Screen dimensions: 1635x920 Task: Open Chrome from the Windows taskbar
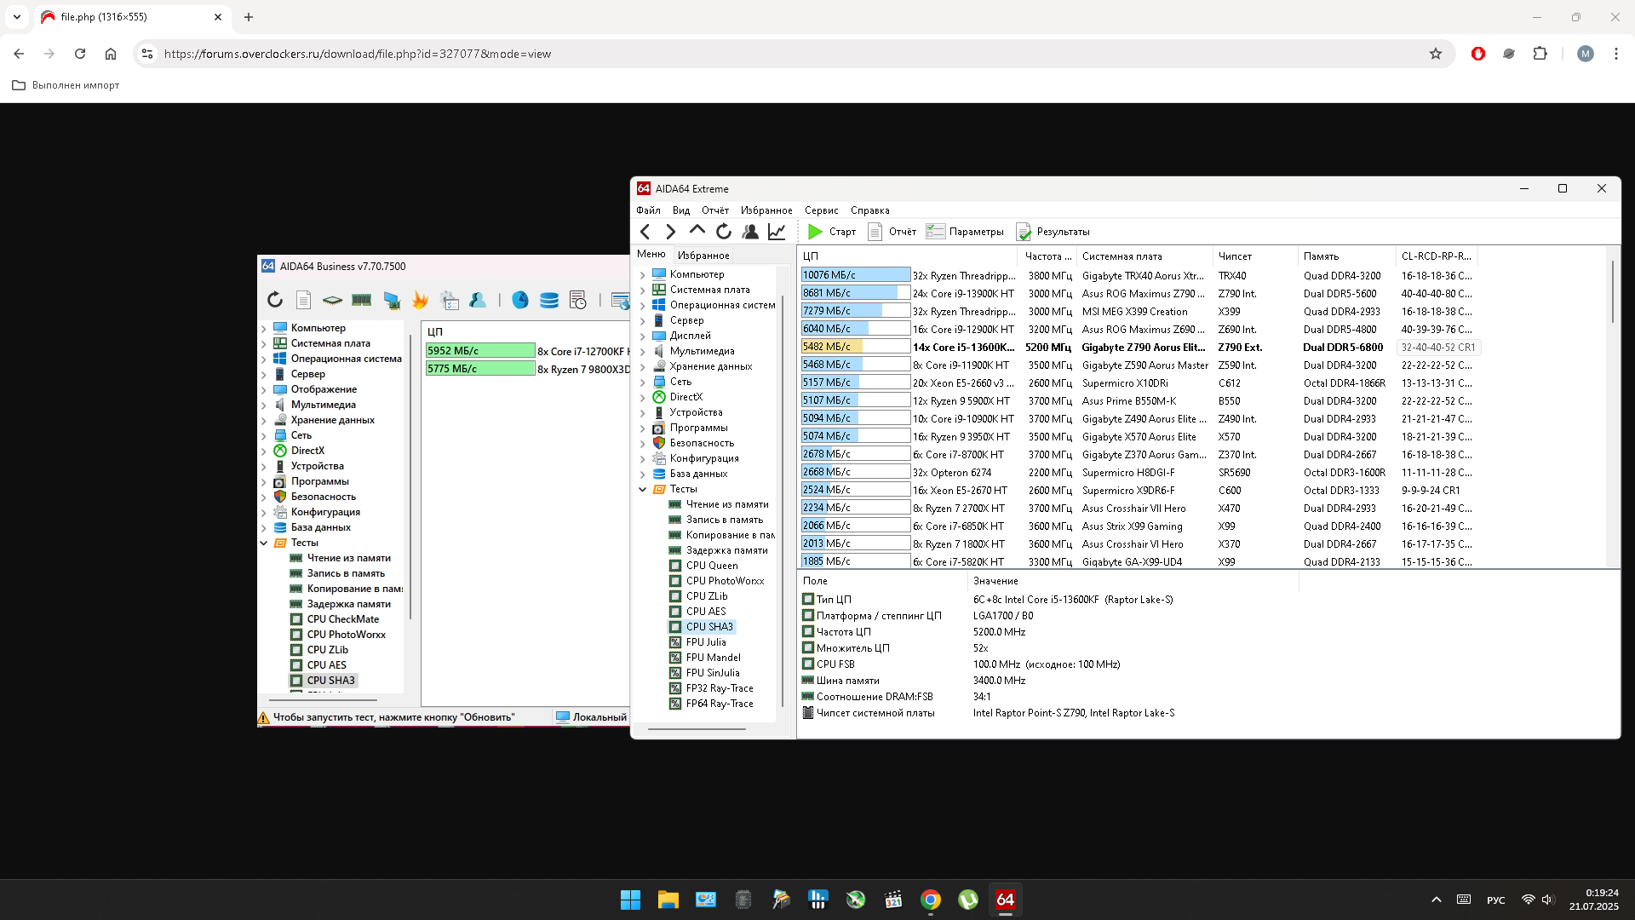pos(931,900)
